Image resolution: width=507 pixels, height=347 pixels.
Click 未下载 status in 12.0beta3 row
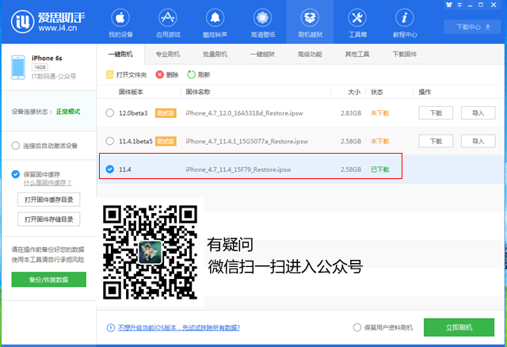[380, 113]
